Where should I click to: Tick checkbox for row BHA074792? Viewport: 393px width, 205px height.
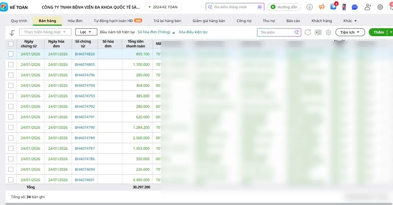click(x=11, y=107)
